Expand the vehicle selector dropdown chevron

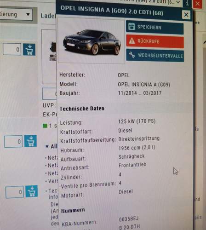[x=178, y=2]
